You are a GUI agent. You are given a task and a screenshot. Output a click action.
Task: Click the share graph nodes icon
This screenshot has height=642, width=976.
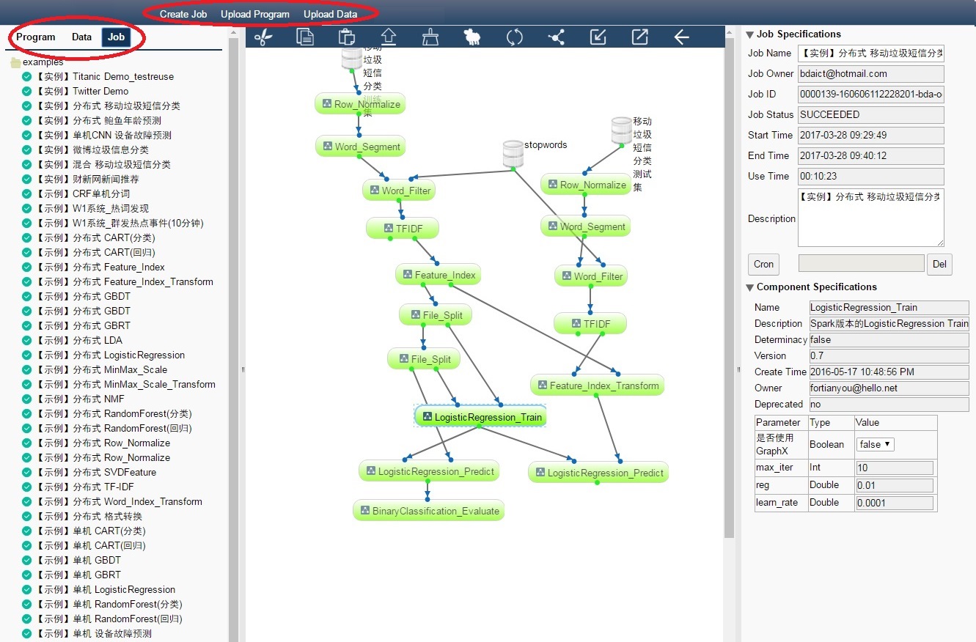557,37
